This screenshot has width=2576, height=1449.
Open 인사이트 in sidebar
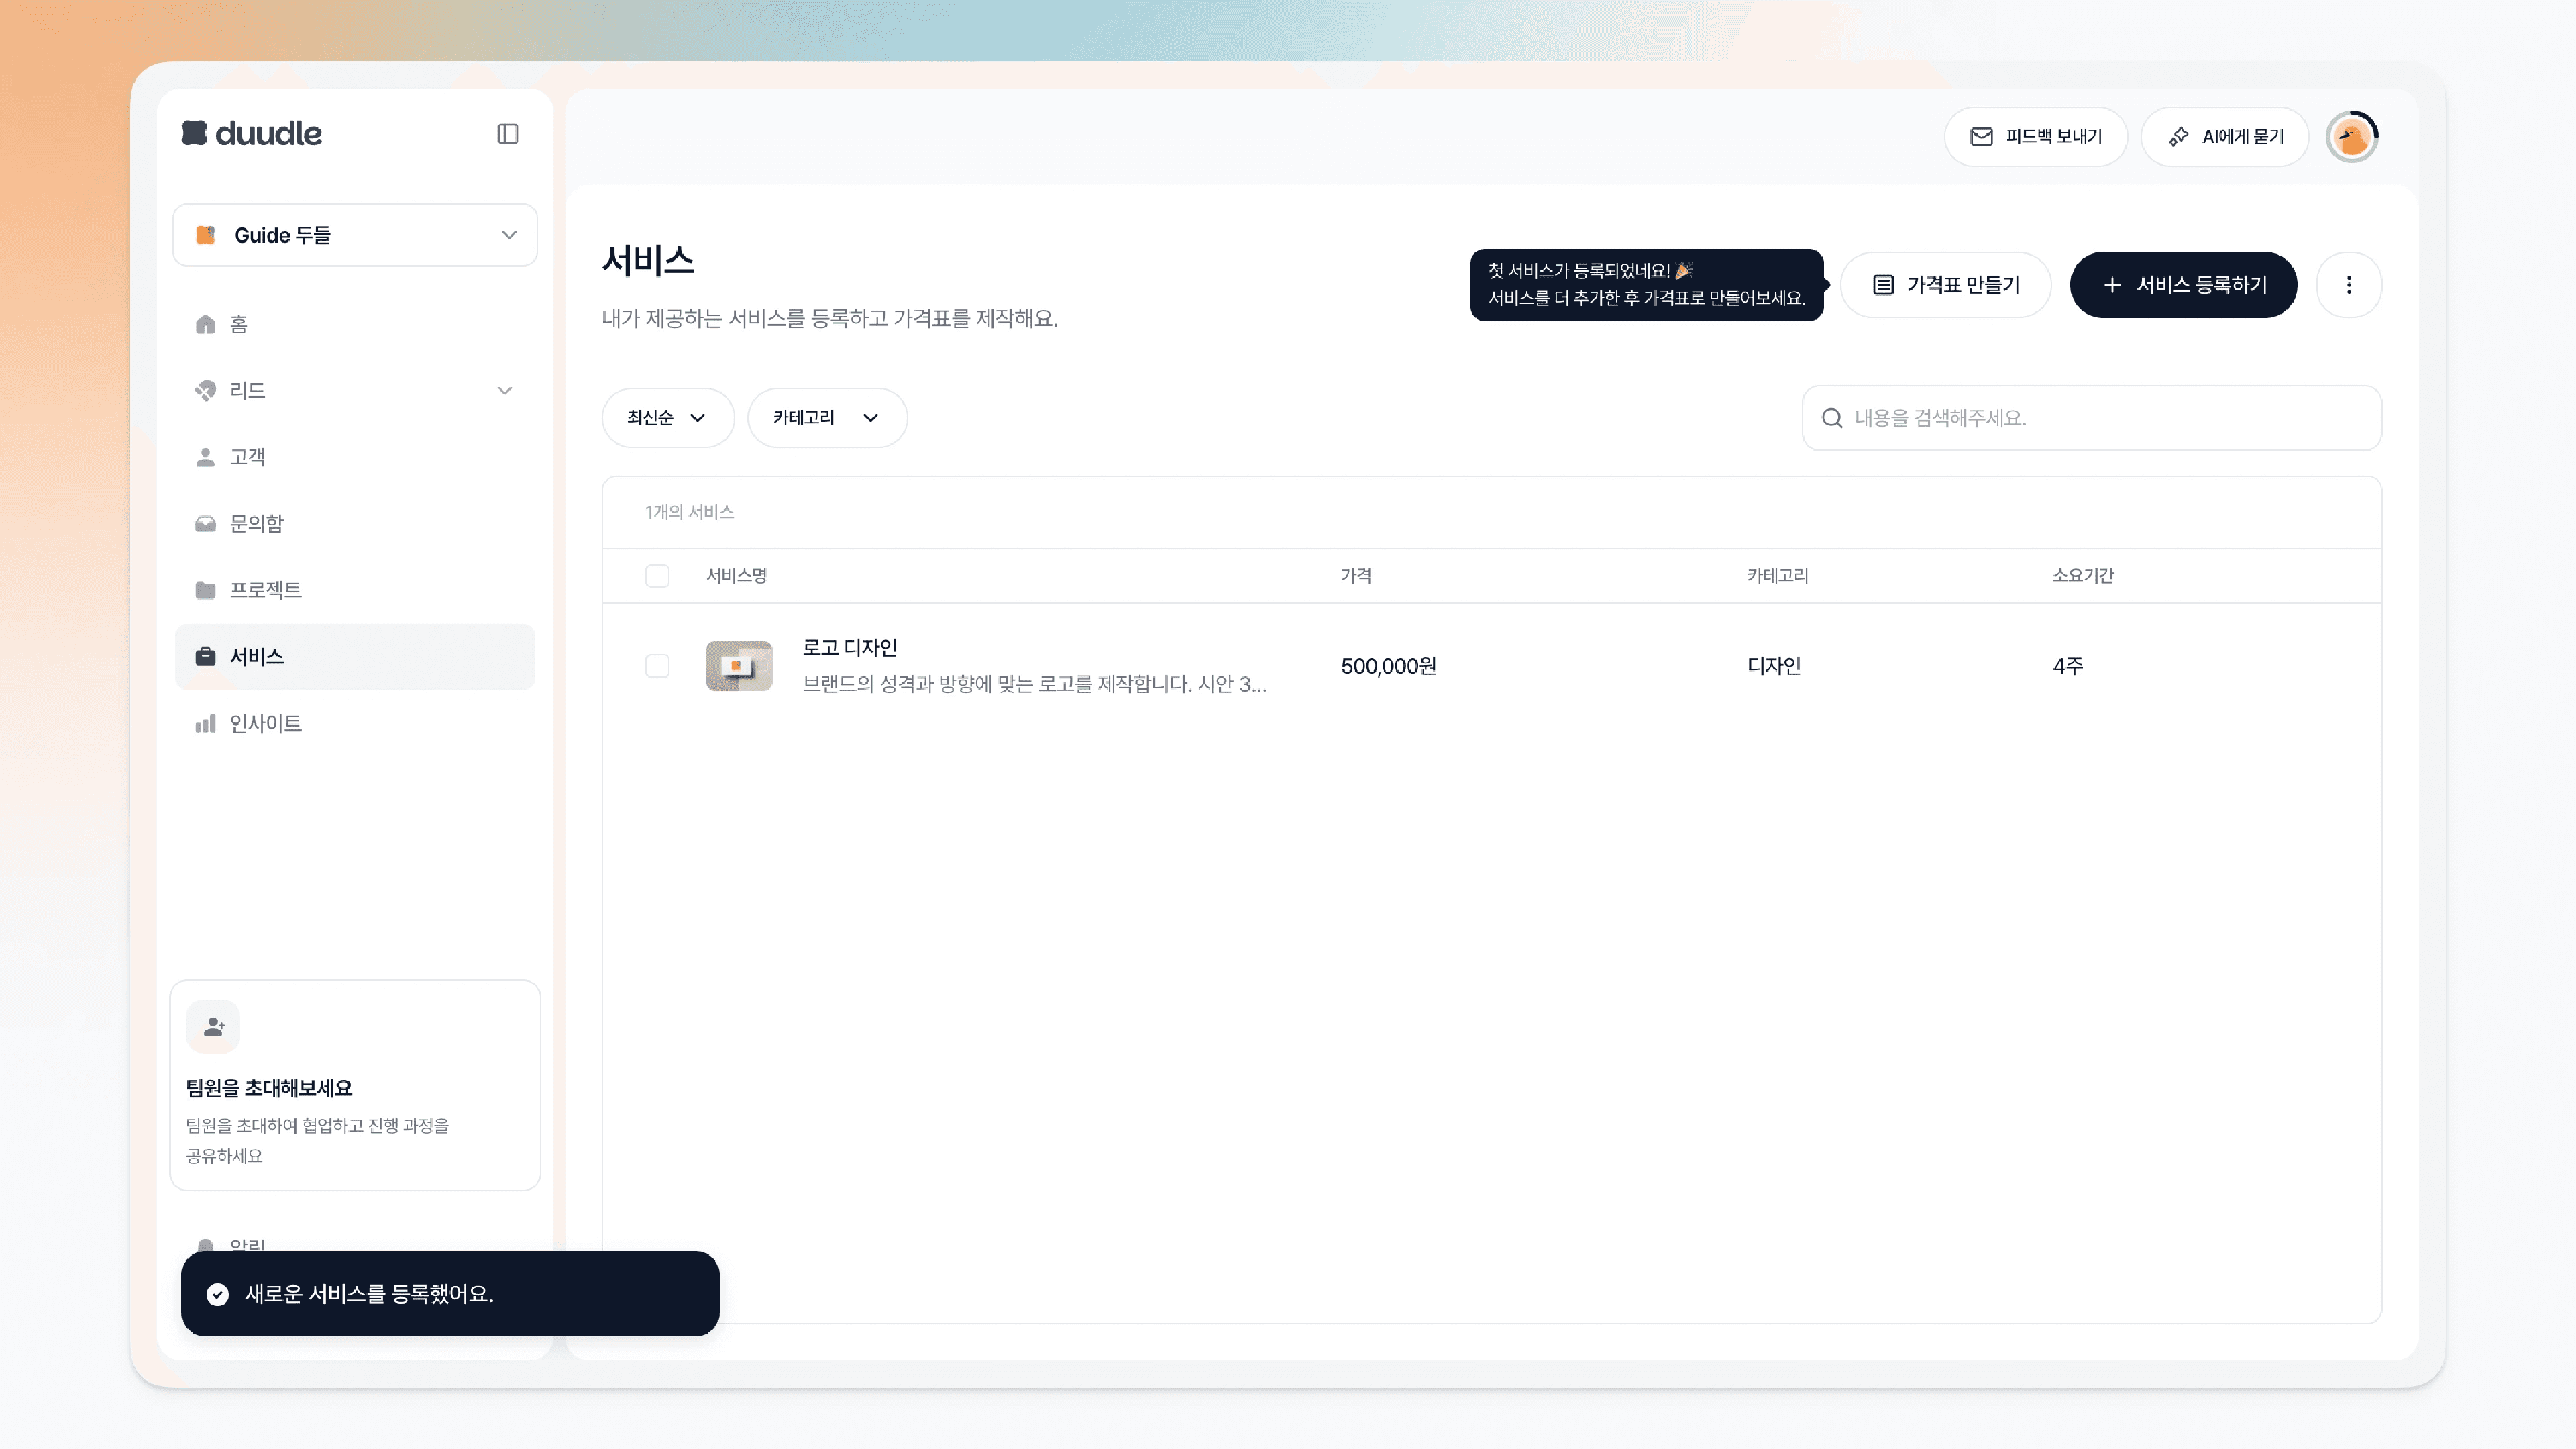click(x=355, y=723)
